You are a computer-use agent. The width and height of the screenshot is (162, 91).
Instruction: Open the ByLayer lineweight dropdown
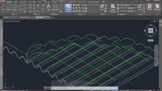tap(136, 8)
